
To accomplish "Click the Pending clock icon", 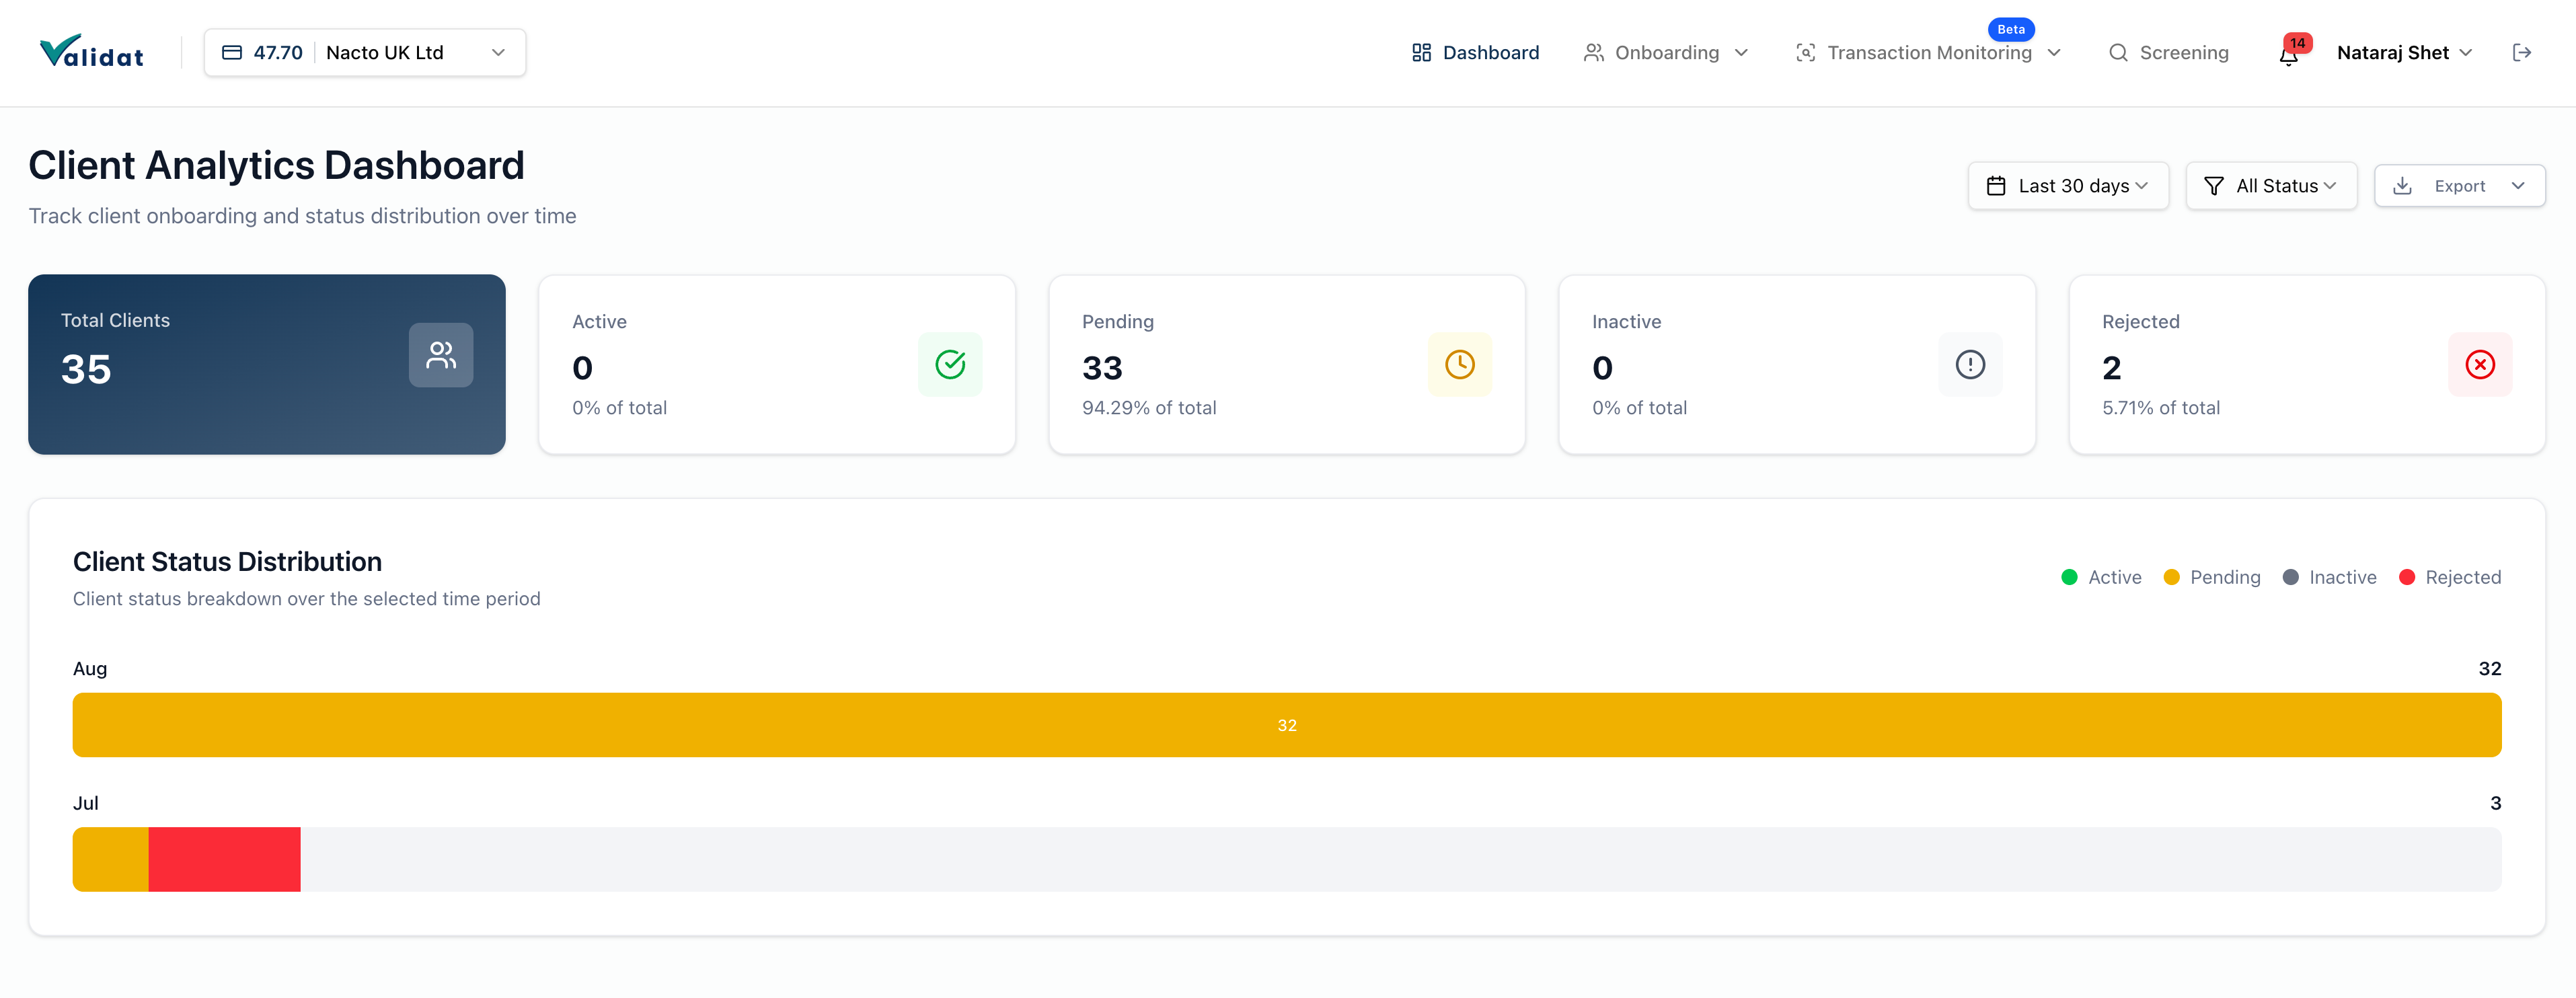I will (1460, 365).
